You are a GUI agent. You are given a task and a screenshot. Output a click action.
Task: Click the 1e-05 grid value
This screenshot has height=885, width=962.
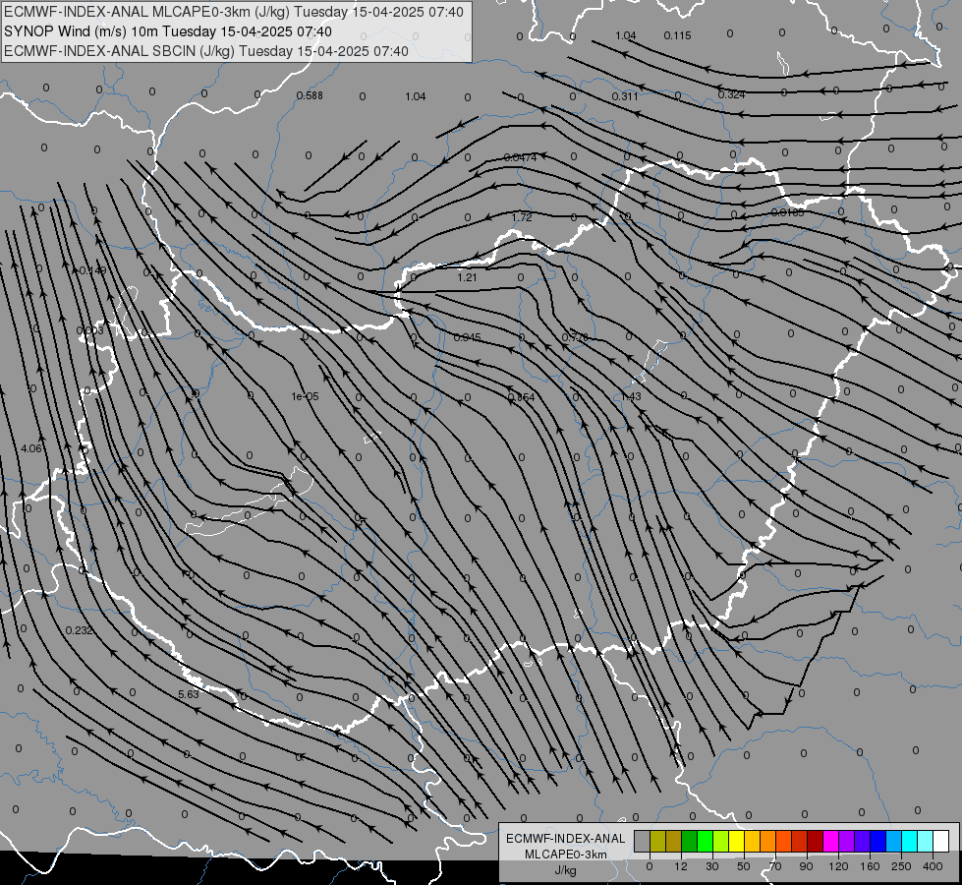pos(305,396)
